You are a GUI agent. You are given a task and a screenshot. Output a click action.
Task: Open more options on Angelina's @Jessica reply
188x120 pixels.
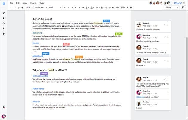[168, 92]
